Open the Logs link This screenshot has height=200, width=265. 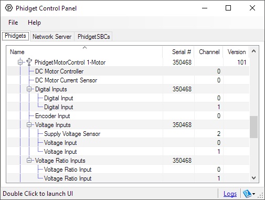point(230,194)
